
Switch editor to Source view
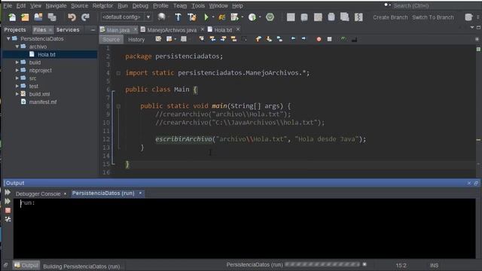point(111,39)
